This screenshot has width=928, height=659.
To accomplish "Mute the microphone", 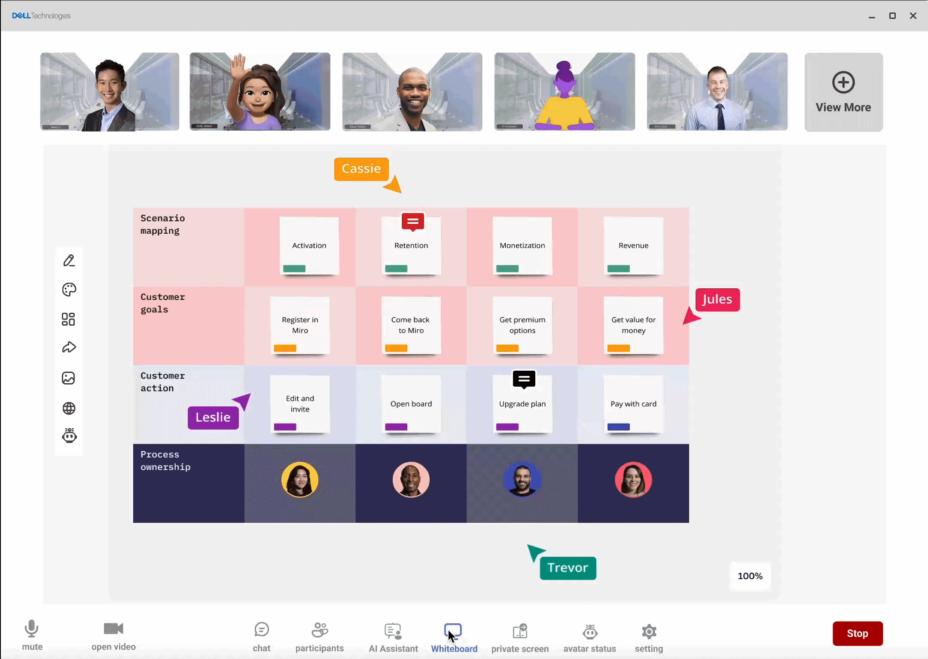I will tap(32, 636).
